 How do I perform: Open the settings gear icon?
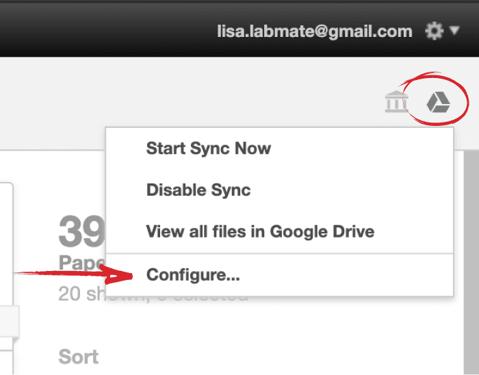434,31
